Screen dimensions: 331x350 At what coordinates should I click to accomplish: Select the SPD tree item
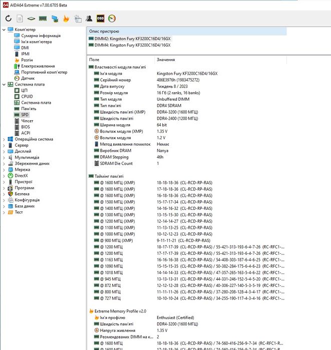tap(25, 115)
